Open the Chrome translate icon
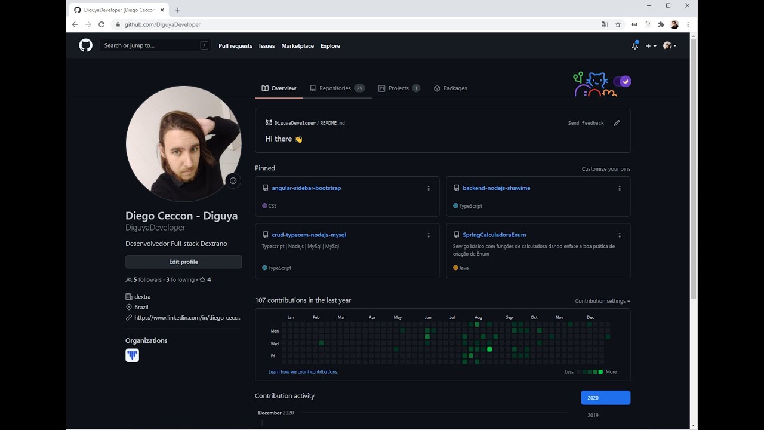Screen dimensions: 764x430 click(604, 24)
